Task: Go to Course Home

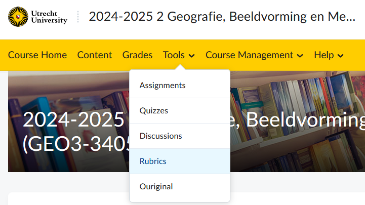Action: (x=37, y=55)
